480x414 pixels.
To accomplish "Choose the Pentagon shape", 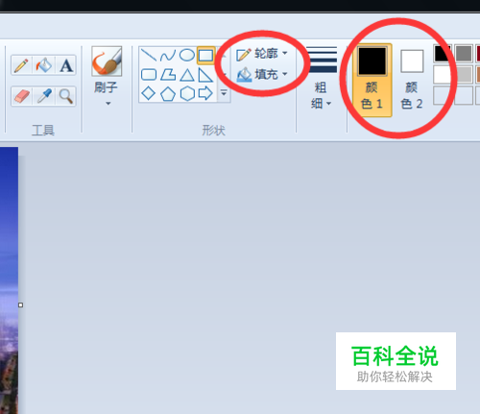I will point(168,94).
